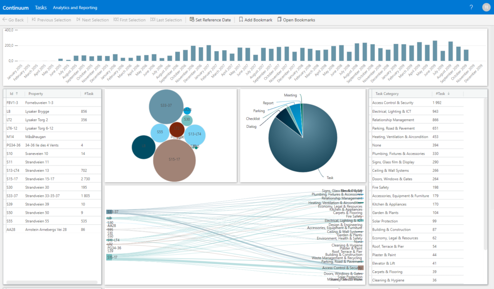494x289 pixels.
Task: Click the Go Back arrow icon
Action: tap(5, 20)
